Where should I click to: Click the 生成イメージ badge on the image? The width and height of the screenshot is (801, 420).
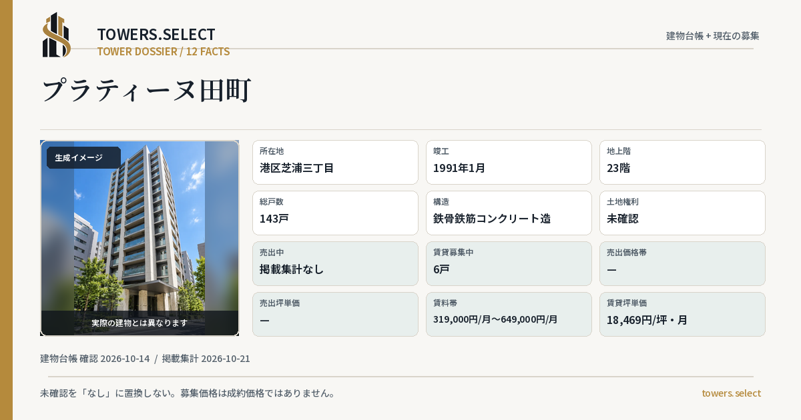[83, 158]
